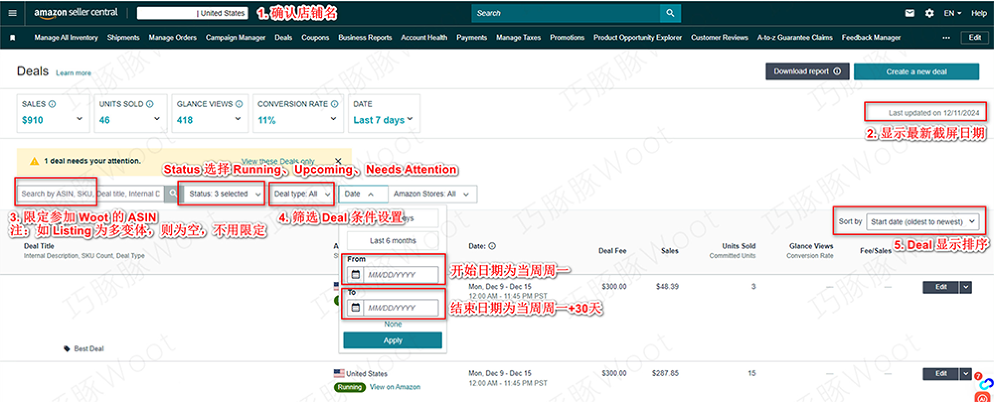
Task: Click the warning triangle icon in alert
Action: tap(34, 161)
